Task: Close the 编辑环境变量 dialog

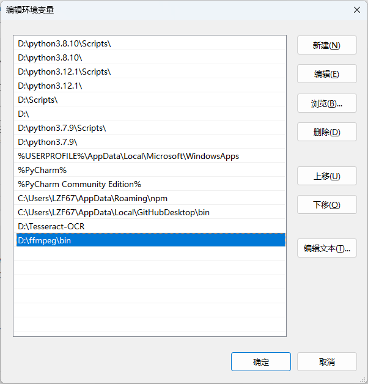Action: tap(357, 10)
